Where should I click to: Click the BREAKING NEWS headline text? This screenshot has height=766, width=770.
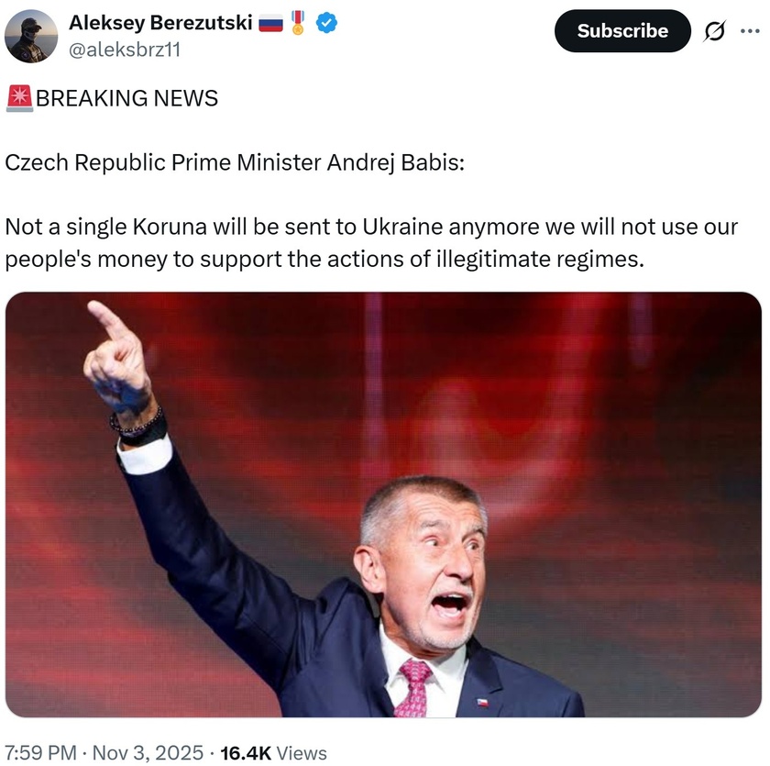(126, 98)
